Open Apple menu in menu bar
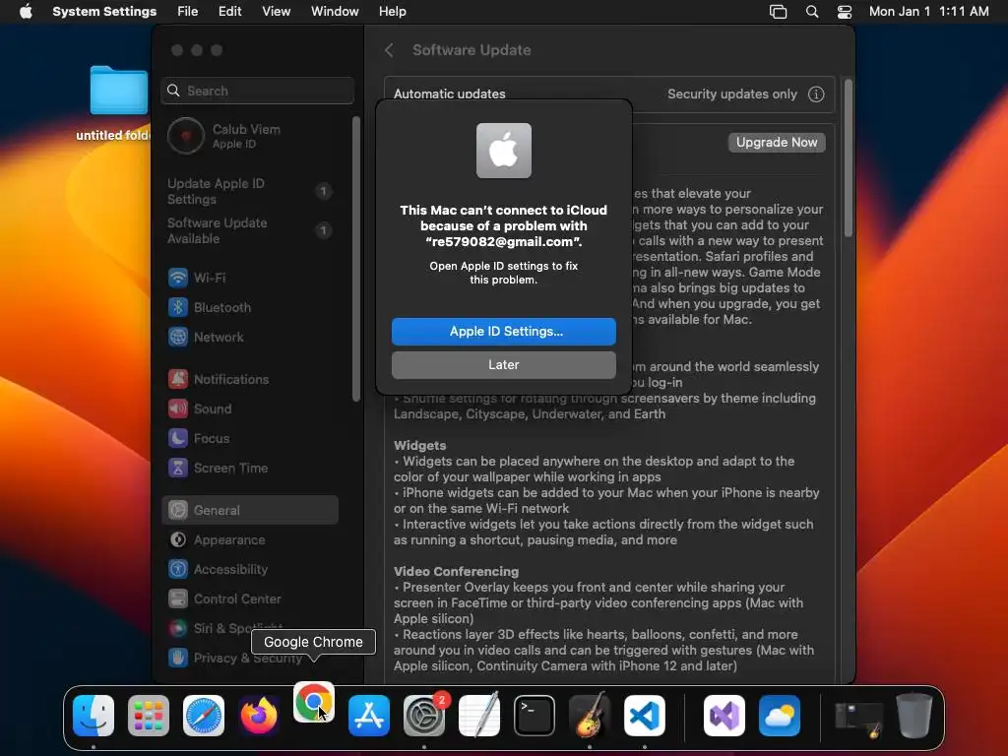Image resolution: width=1008 pixels, height=756 pixels. 26,12
